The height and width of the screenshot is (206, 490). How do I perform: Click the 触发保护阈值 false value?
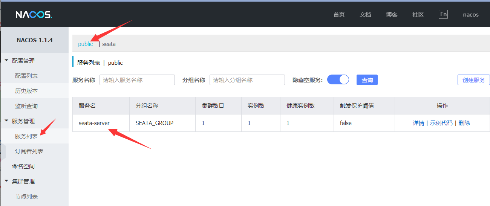[346, 123]
